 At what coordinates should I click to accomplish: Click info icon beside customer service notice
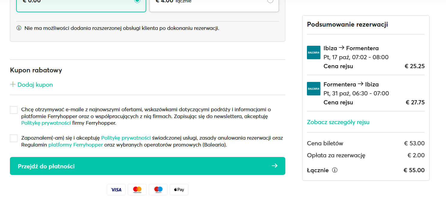19,28
